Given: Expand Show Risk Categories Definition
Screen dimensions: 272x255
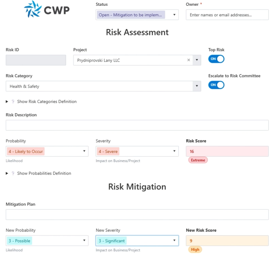Looking at the screenshot, I should pyautogui.click(x=7, y=101).
